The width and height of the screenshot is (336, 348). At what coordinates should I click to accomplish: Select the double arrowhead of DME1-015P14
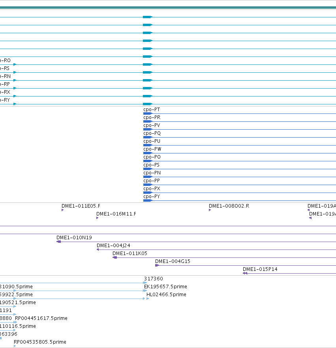pyautogui.click(x=245, y=273)
